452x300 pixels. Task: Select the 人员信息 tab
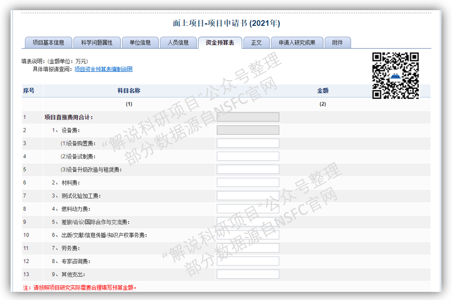[178, 43]
